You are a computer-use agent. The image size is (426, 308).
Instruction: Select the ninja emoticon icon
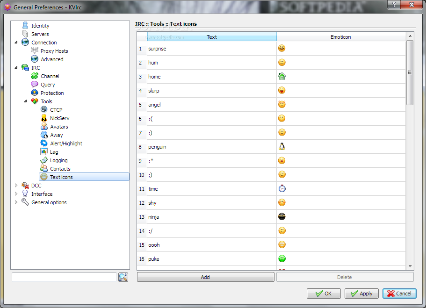click(x=282, y=216)
